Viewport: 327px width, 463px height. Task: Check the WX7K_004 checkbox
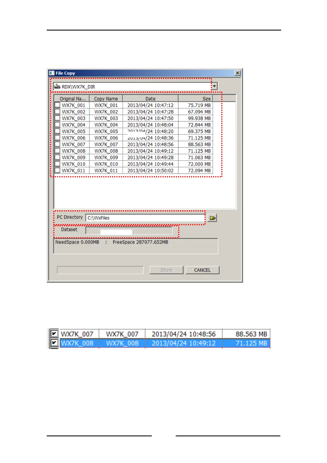click(x=57, y=125)
